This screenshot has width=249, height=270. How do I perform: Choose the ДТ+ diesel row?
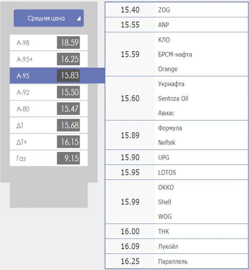click(x=49, y=142)
